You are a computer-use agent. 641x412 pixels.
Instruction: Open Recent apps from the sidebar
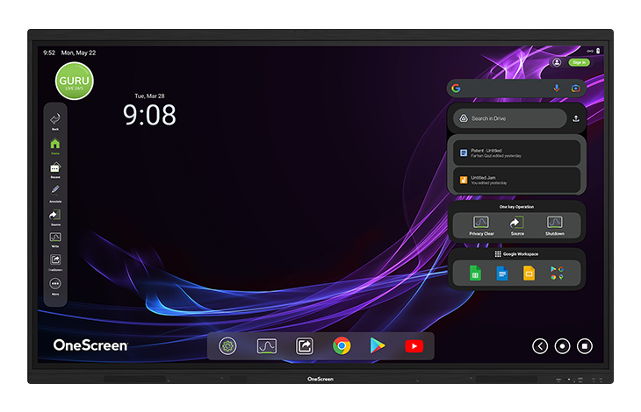point(55,167)
